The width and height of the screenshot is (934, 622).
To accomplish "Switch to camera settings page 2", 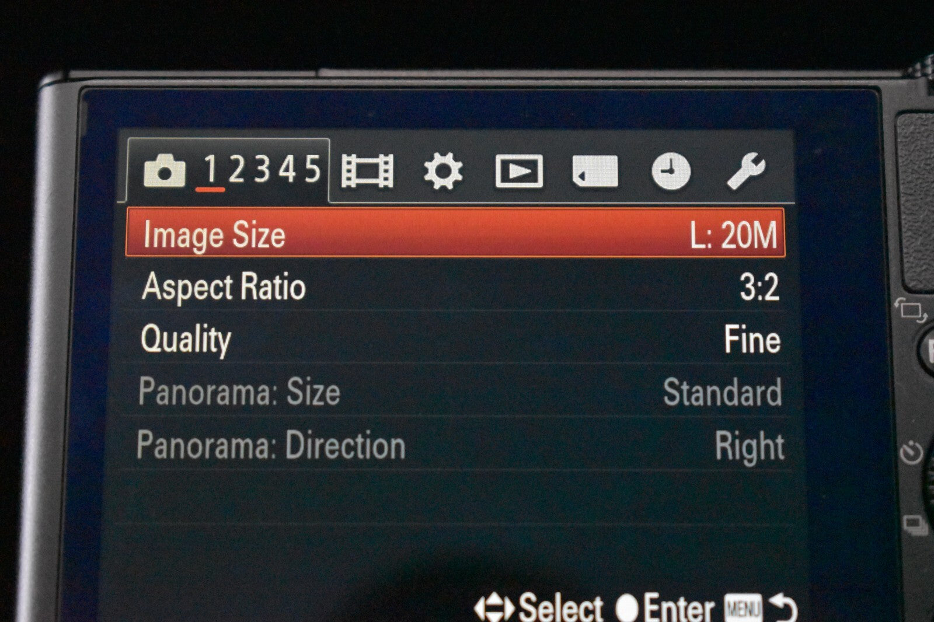I will (x=237, y=169).
